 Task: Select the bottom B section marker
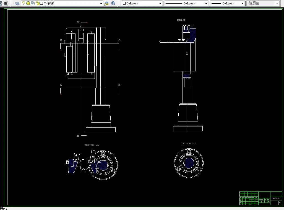click(x=78, y=136)
